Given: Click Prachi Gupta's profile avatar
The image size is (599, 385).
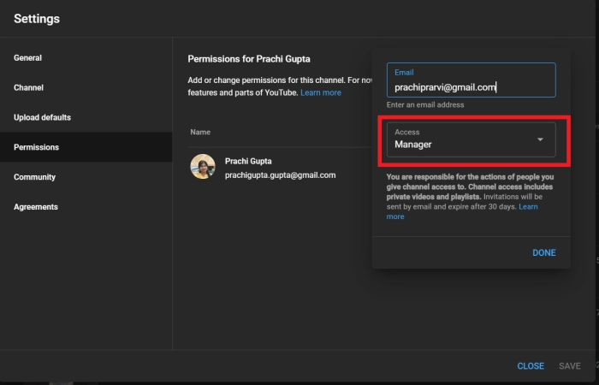Looking at the screenshot, I should [203, 167].
